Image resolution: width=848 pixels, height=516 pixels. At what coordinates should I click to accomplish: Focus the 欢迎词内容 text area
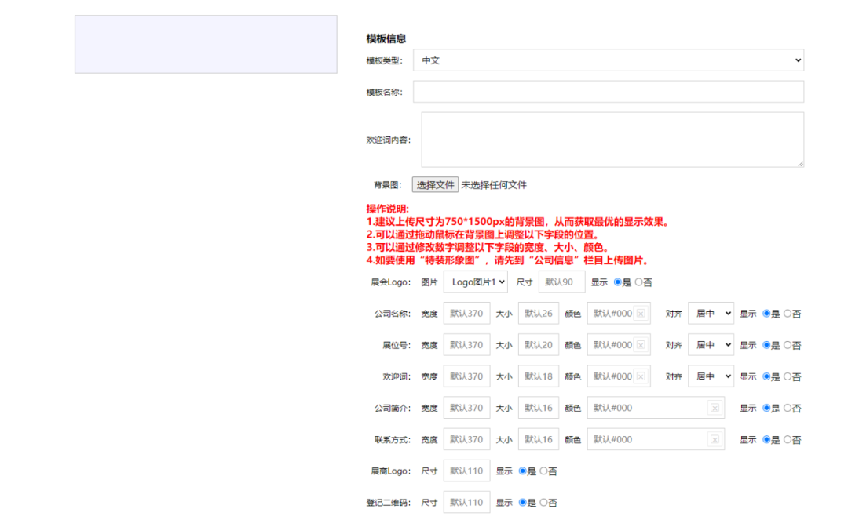pyautogui.click(x=612, y=140)
